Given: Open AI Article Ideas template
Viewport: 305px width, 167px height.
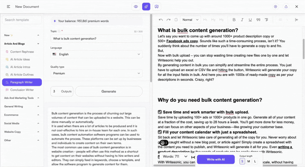Looking at the screenshot, I should 22,59.
